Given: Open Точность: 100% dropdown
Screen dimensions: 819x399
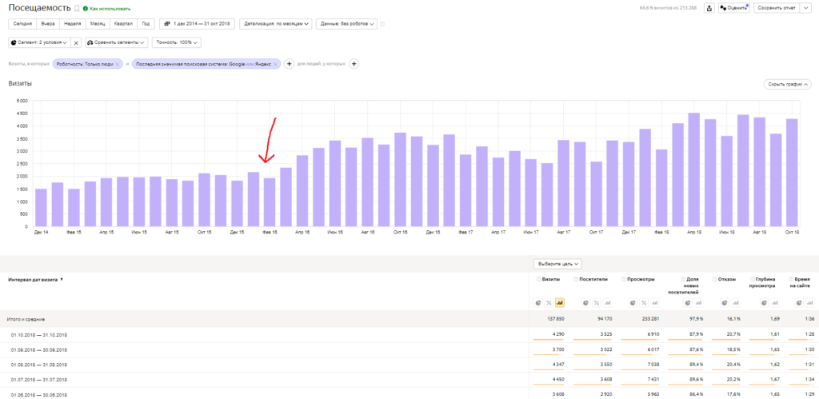Looking at the screenshot, I should point(177,43).
